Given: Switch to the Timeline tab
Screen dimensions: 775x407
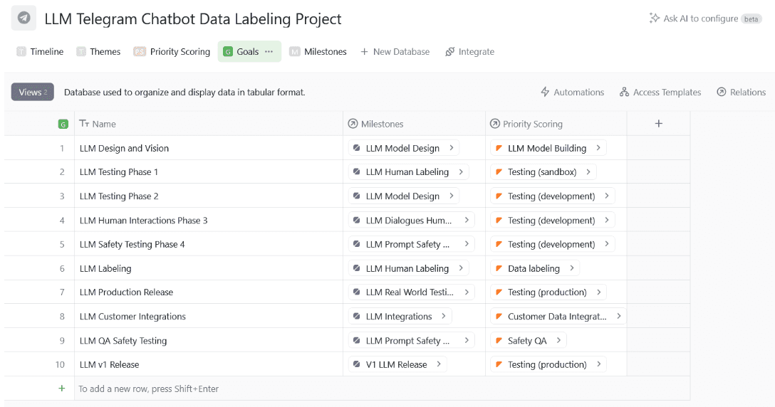Looking at the screenshot, I should (x=40, y=52).
